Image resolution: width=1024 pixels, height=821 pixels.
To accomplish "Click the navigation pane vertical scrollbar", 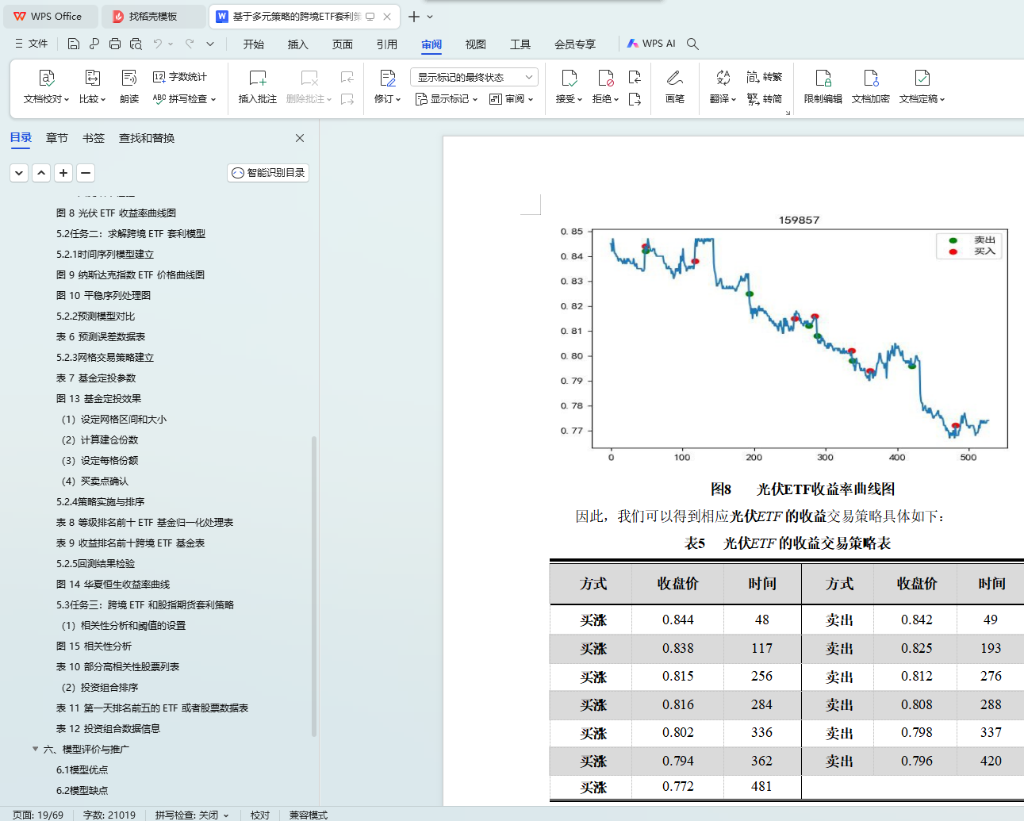I will (x=314, y=587).
